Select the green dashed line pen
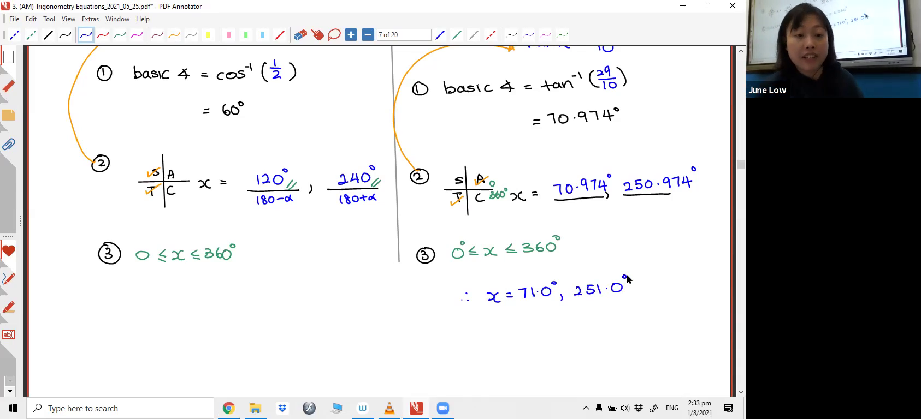 click(x=32, y=35)
